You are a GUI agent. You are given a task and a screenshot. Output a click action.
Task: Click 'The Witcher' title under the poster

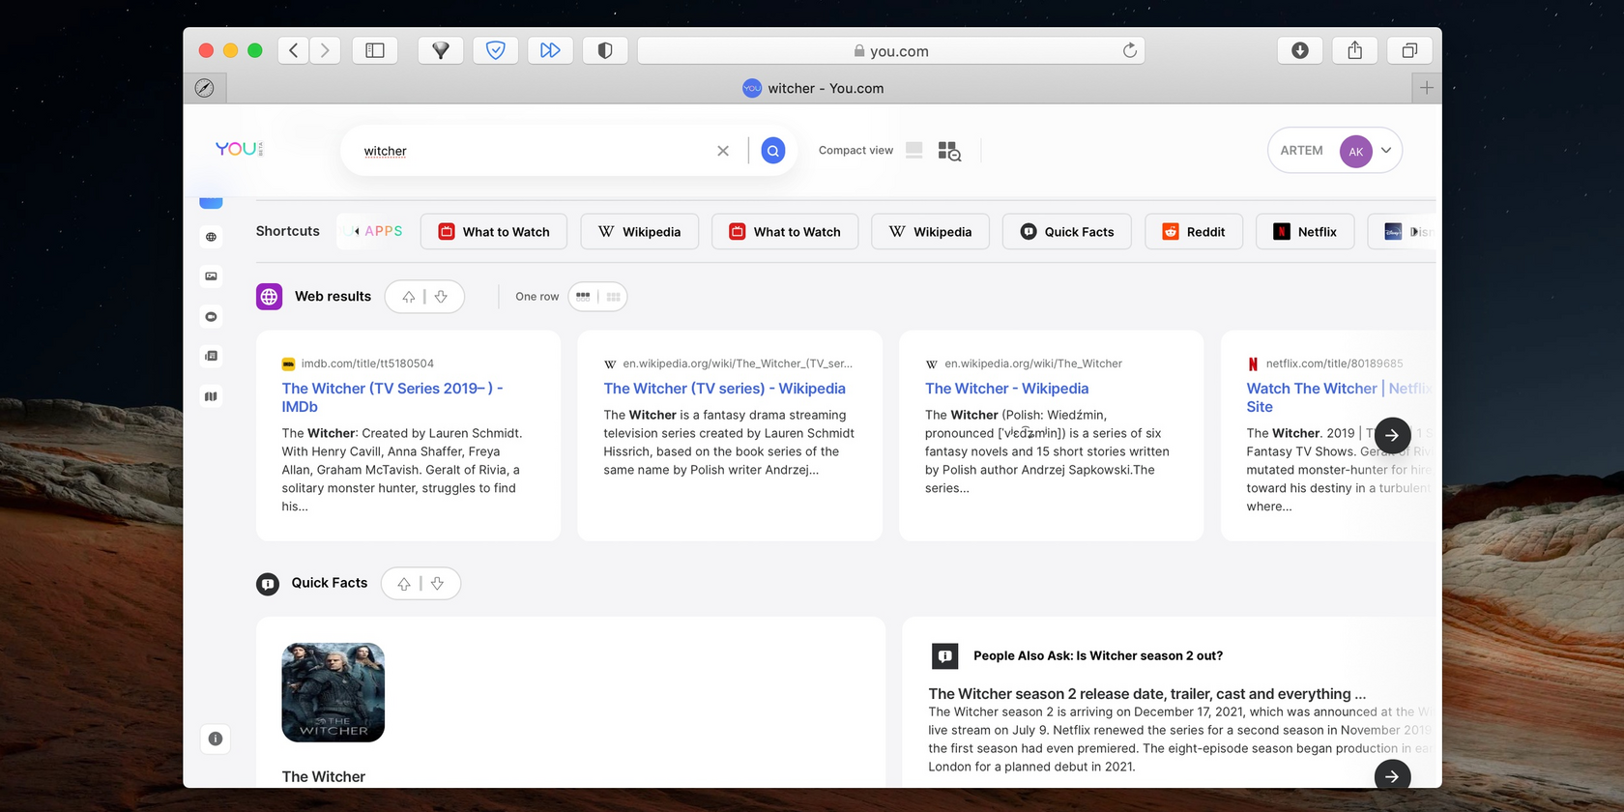click(x=324, y=776)
